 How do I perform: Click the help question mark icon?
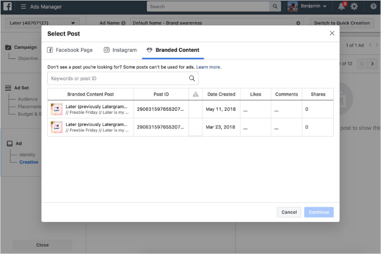click(373, 6)
